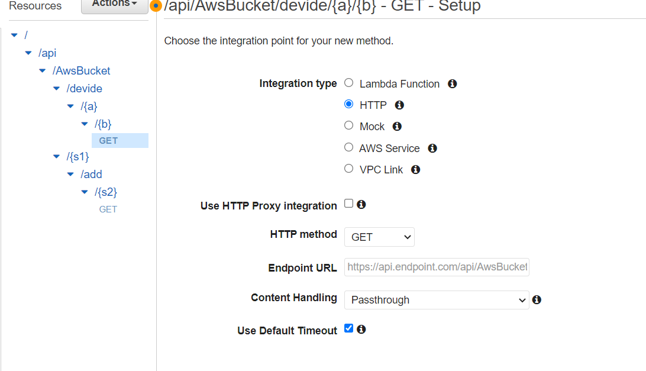Screen dimensions: 646x371
Task: Click info icon next to Mock
Action: point(397,127)
